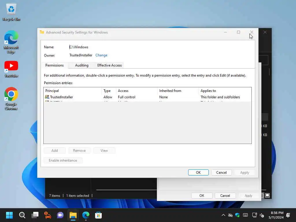Open Windows Security tray icon

(x=238, y=215)
